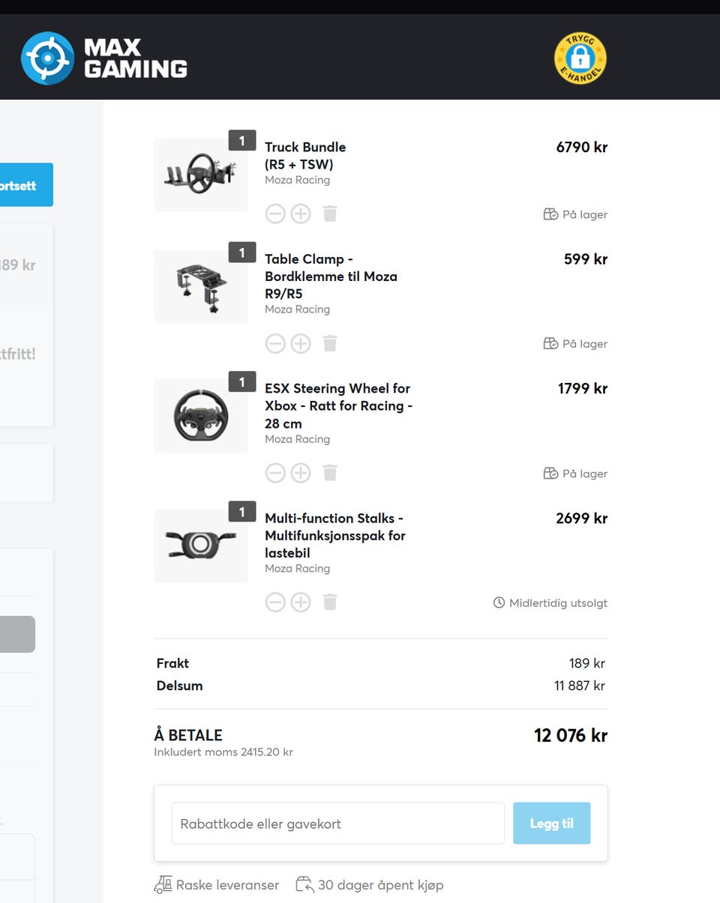Decrease quantity of Truck Bundle

point(275,214)
